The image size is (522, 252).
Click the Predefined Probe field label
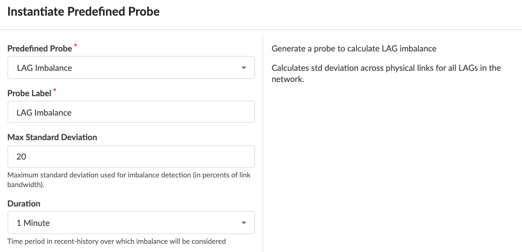[x=40, y=48]
